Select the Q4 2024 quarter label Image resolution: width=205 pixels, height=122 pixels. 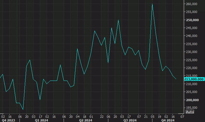[x=168, y=120]
